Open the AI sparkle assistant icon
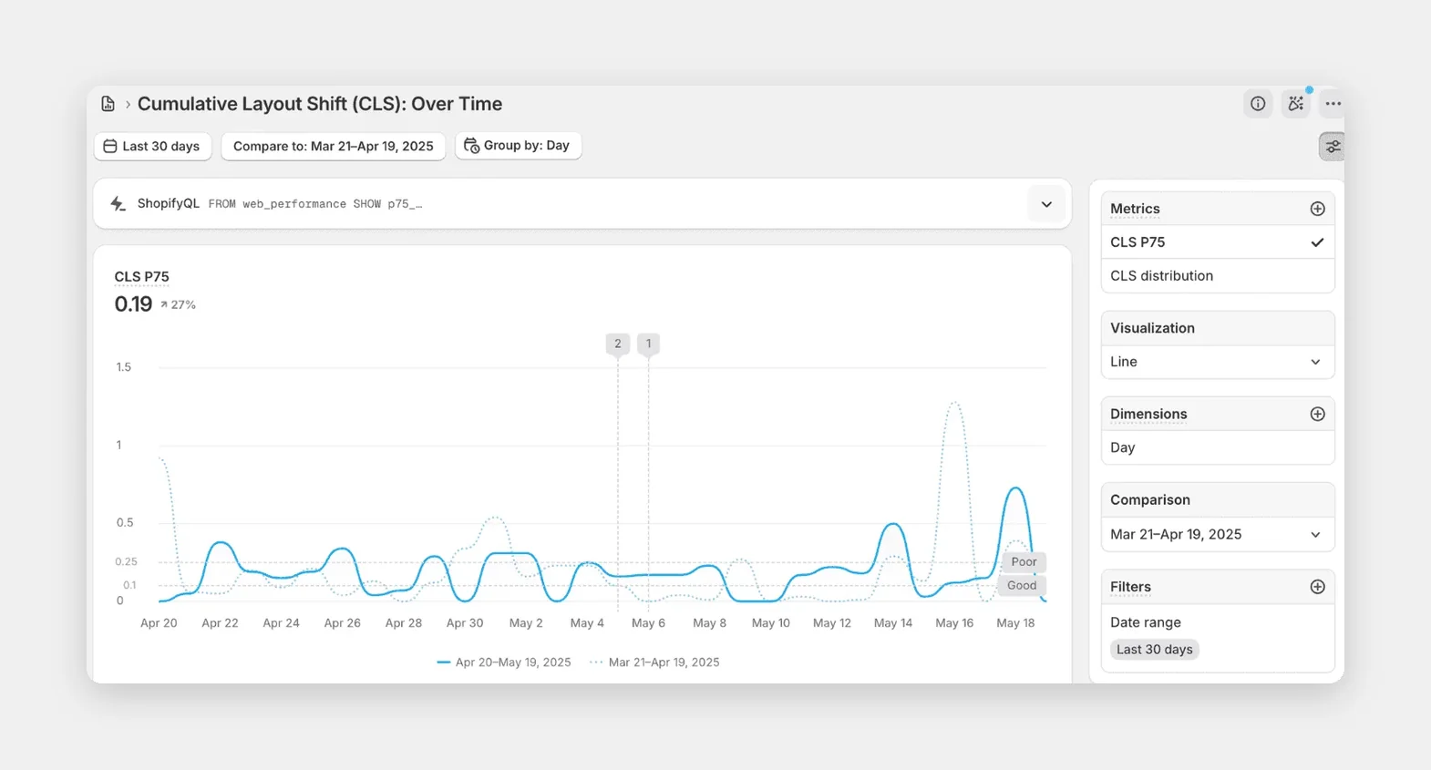The image size is (1431, 770). (x=1295, y=104)
